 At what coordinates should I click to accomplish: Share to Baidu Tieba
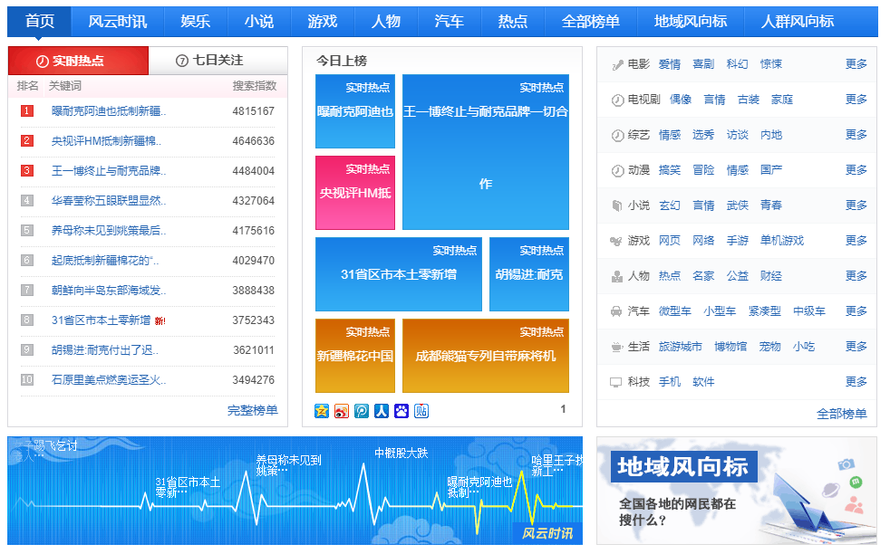tap(421, 412)
